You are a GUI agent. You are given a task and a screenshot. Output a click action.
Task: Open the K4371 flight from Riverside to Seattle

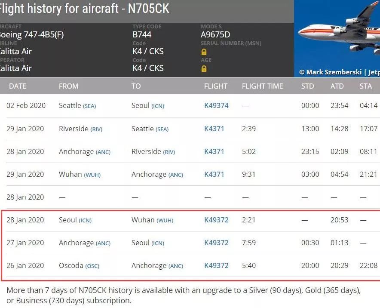tap(214, 129)
